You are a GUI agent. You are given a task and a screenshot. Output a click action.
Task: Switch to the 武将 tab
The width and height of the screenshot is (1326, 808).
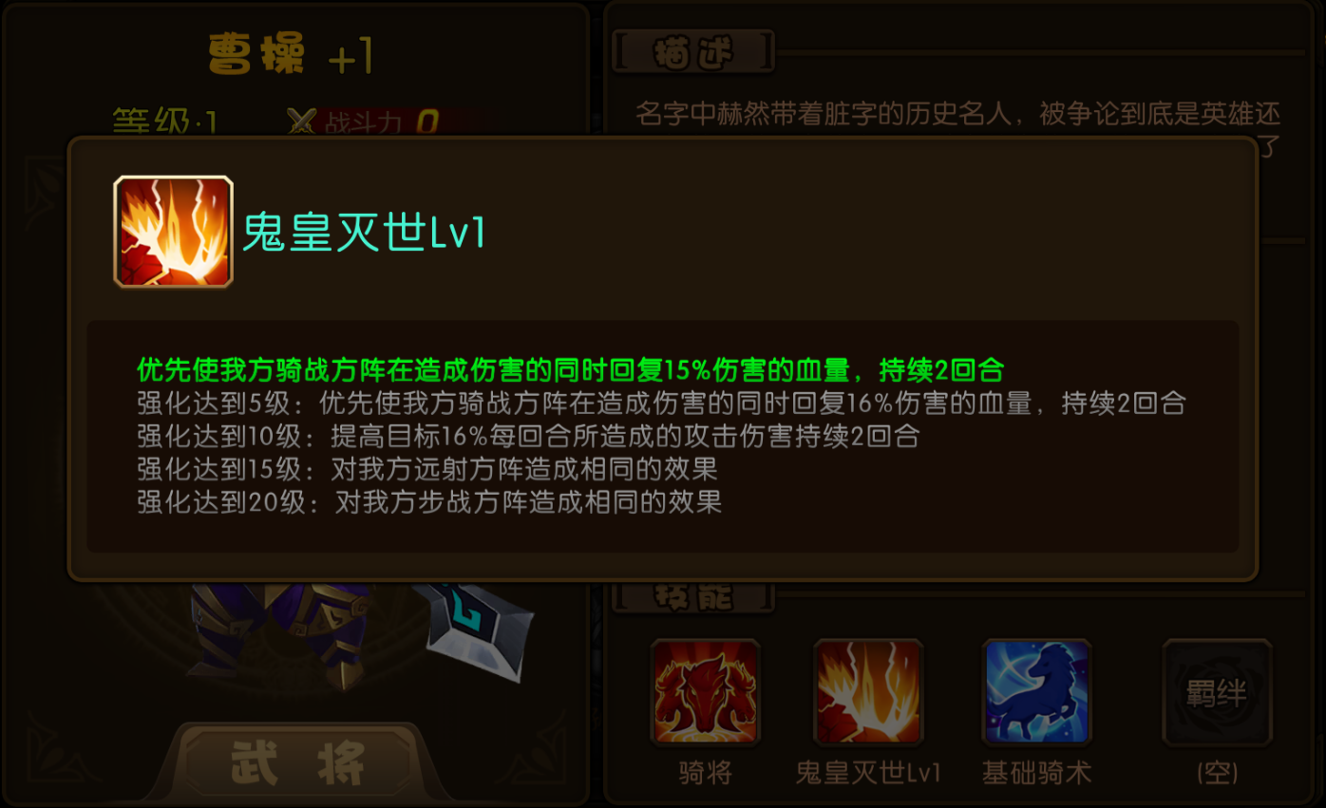click(x=298, y=763)
